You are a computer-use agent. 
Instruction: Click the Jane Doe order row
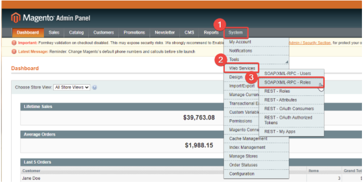click(191, 178)
